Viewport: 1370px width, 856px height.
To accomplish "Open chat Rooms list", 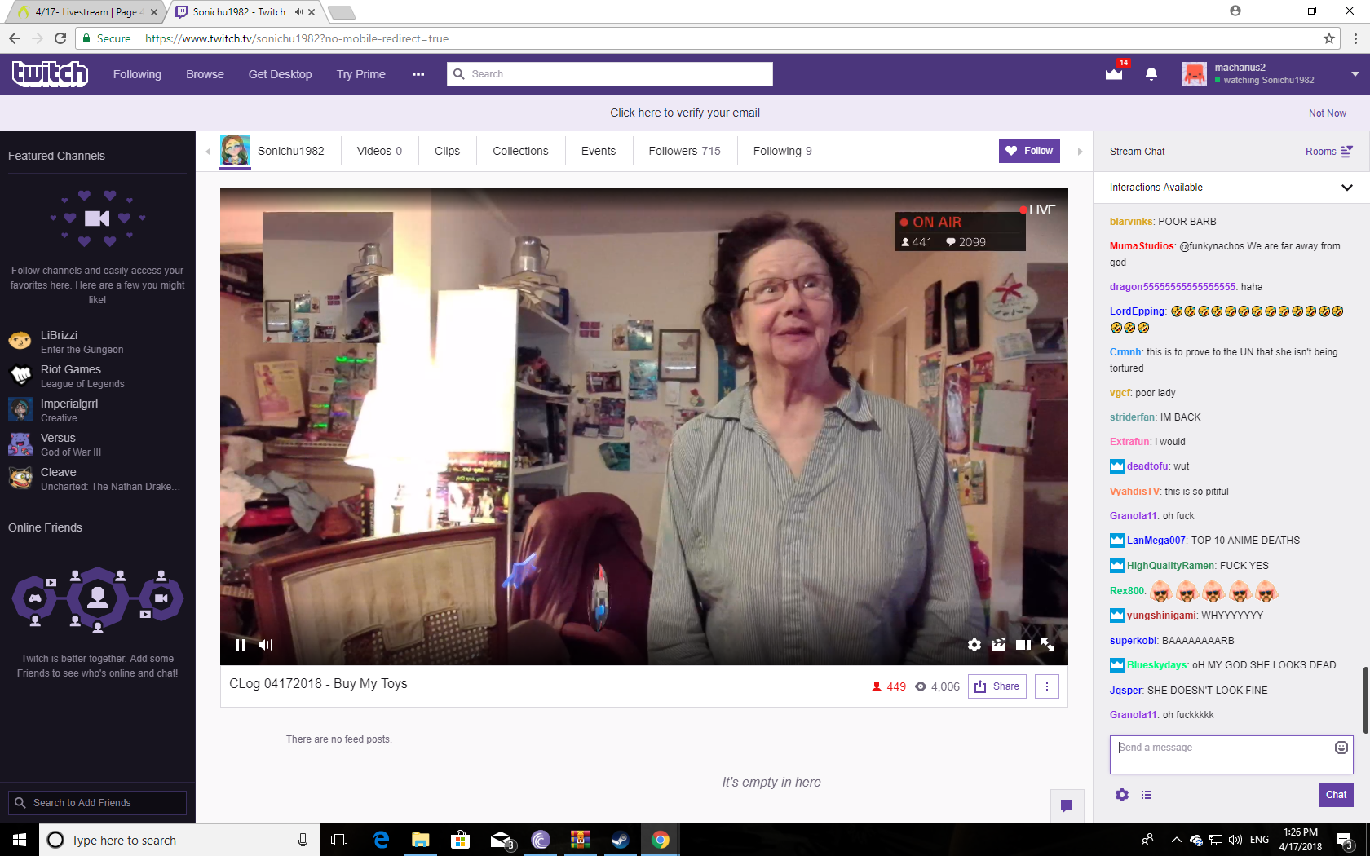I will pos(1329,152).
